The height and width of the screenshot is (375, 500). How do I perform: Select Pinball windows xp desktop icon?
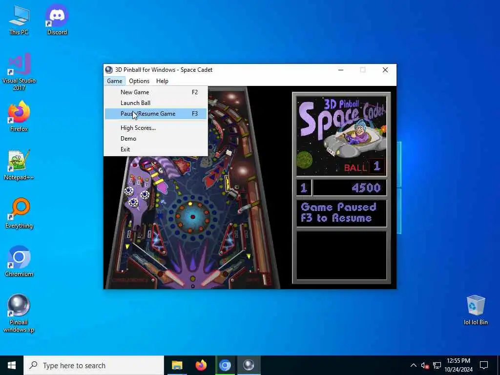19,313
